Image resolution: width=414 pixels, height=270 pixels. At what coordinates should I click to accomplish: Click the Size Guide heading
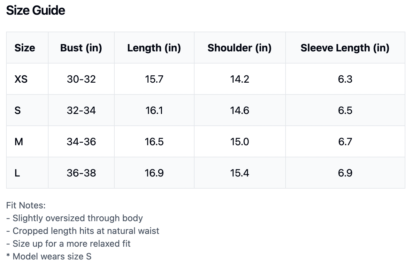36,11
